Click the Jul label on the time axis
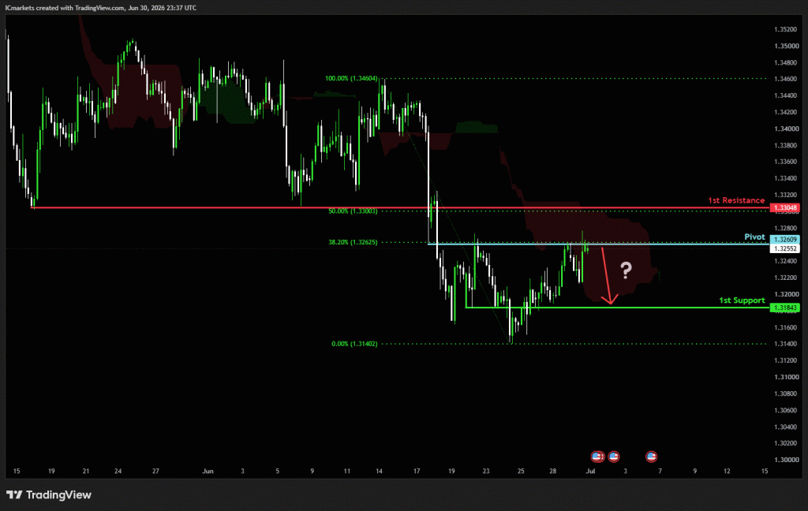The image size is (808, 511). click(x=590, y=471)
